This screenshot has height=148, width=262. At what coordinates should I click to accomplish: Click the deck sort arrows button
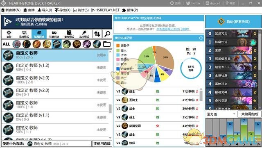click(97, 34)
